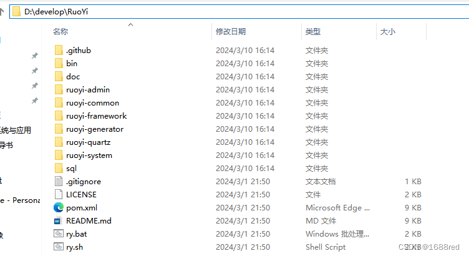
Task: Click the 2 KB size of LICENSE
Action: (x=413, y=195)
